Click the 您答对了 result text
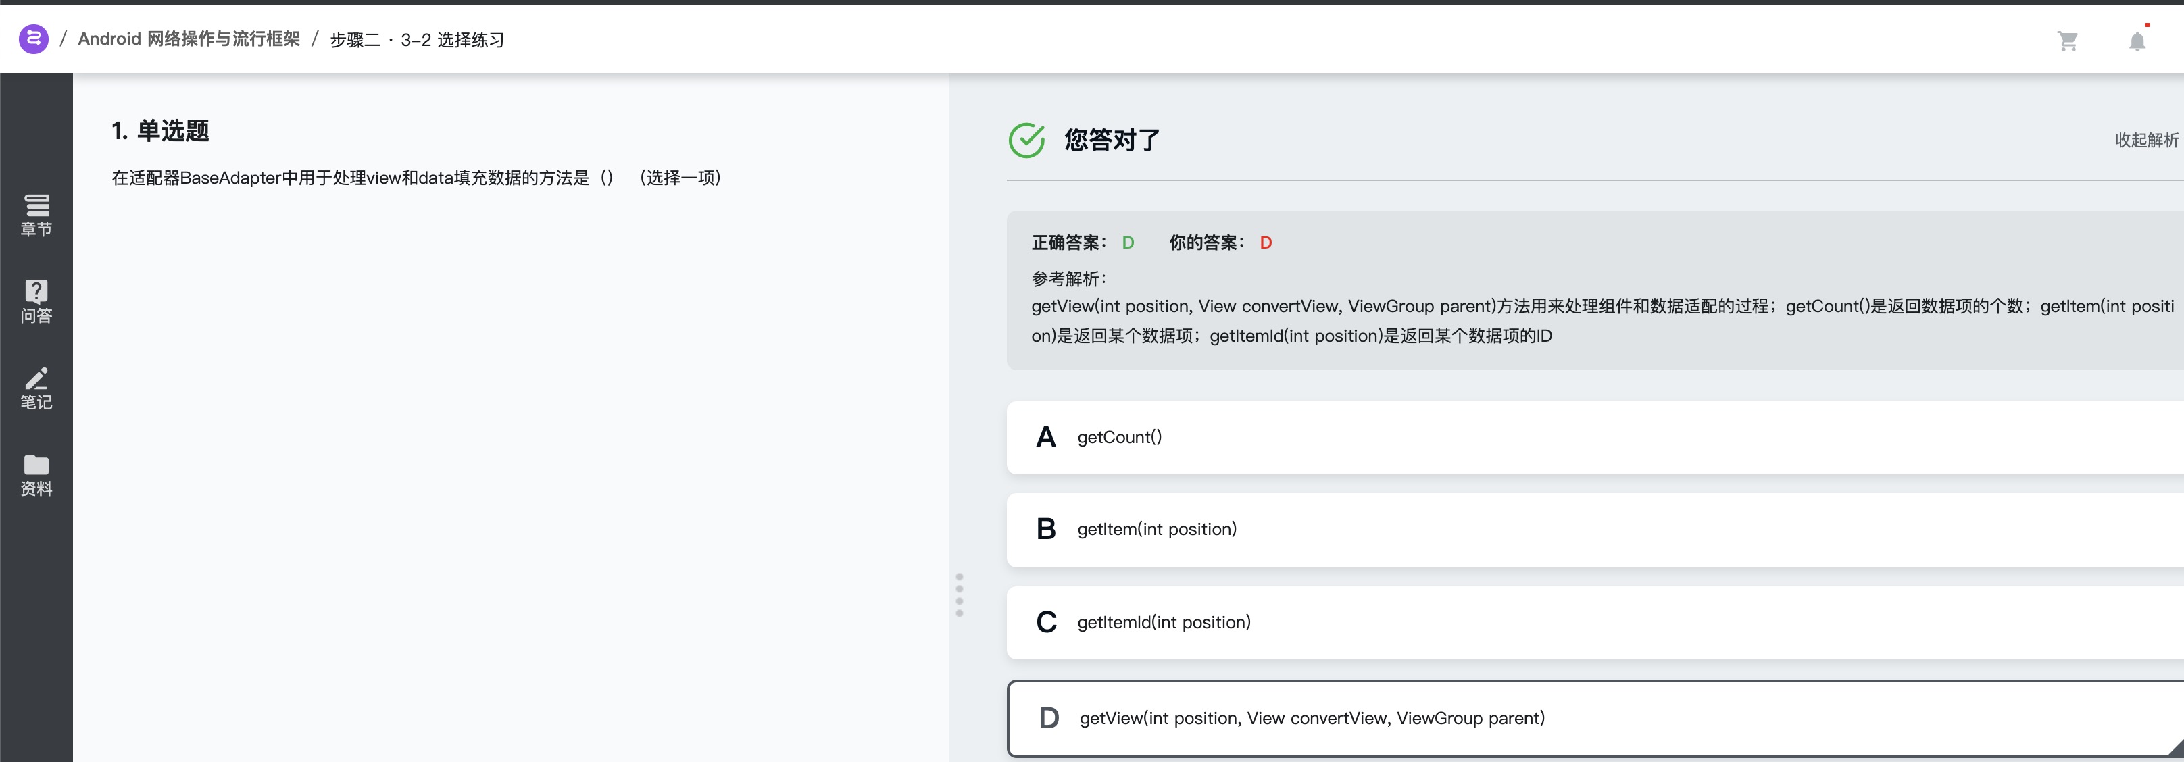 click(x=1112, y=140)
